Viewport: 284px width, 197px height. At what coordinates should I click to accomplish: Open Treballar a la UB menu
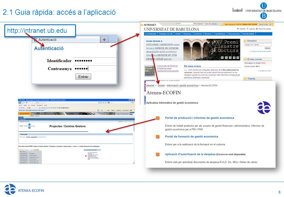point(165,34)
